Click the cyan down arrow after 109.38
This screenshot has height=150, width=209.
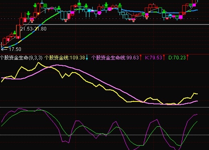click(87, 57)
